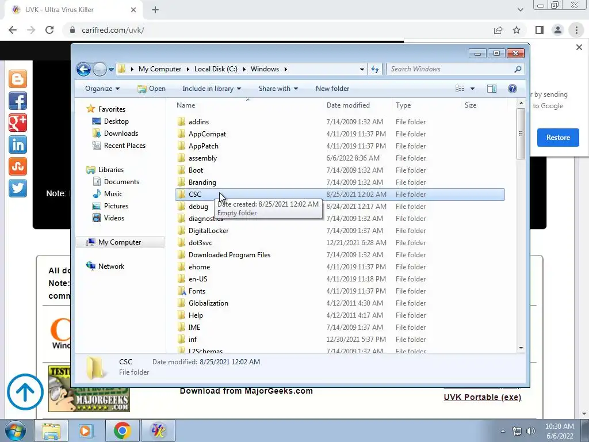Open Explorer help question mark icon
This screenshot has height=442, width=589.
[x=512, y=89]
